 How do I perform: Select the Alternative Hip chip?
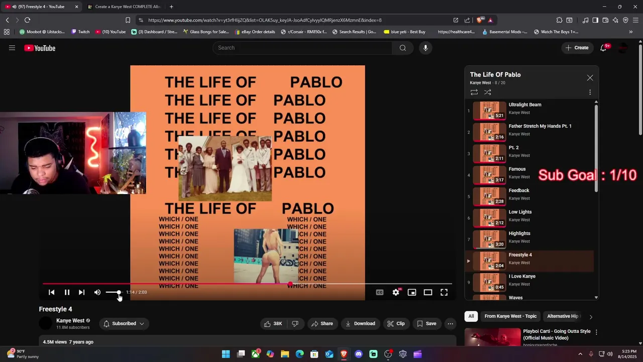point(563,316)
